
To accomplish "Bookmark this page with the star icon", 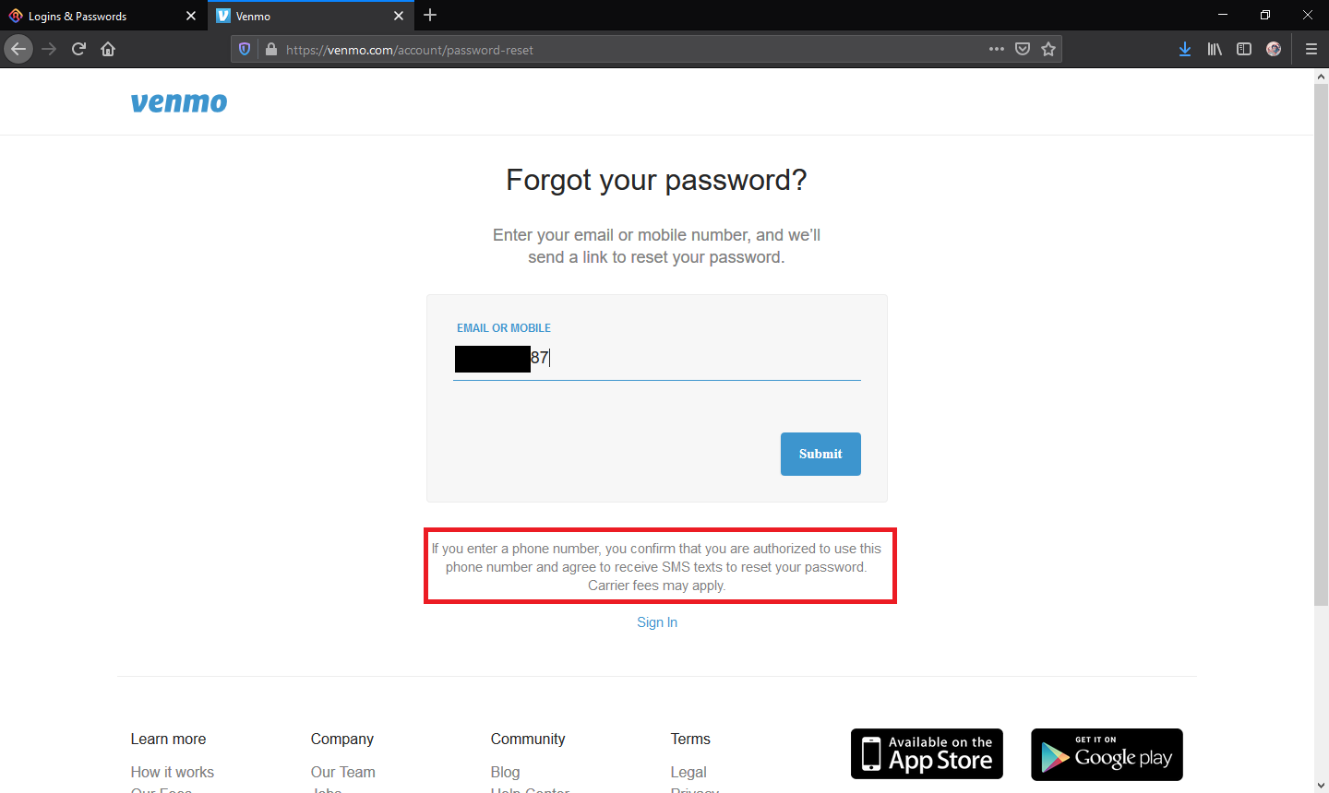I will point(1048,49).
